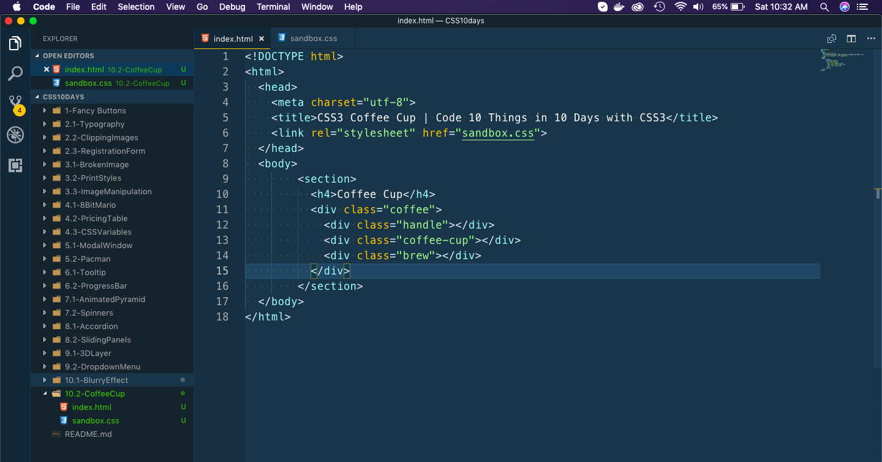The width and height of the screenshot is (882, 462).
Task: Follow the sandbox.css link in code
Action: (498, 133)
